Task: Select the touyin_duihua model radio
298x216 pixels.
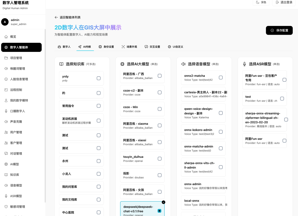Action: coord(160,159)
